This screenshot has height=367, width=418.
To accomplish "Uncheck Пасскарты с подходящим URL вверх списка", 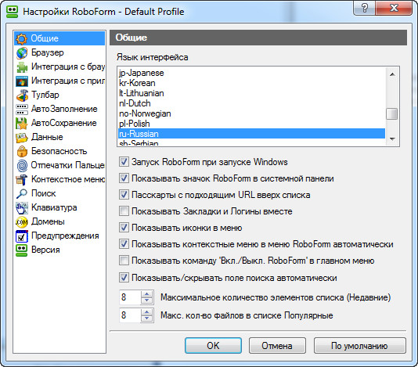I will (x=124, y=195).
